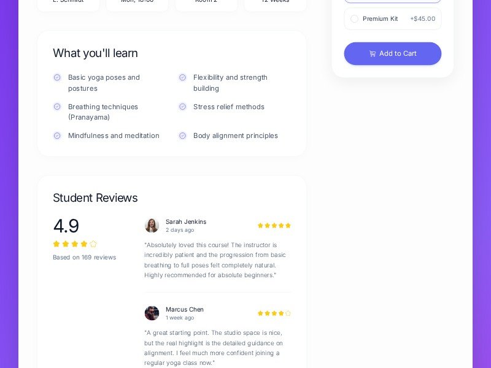Click the Premium Kit +$45.00 price
Image resolution: width=491 pixels, height=368 pixels.
422,19
